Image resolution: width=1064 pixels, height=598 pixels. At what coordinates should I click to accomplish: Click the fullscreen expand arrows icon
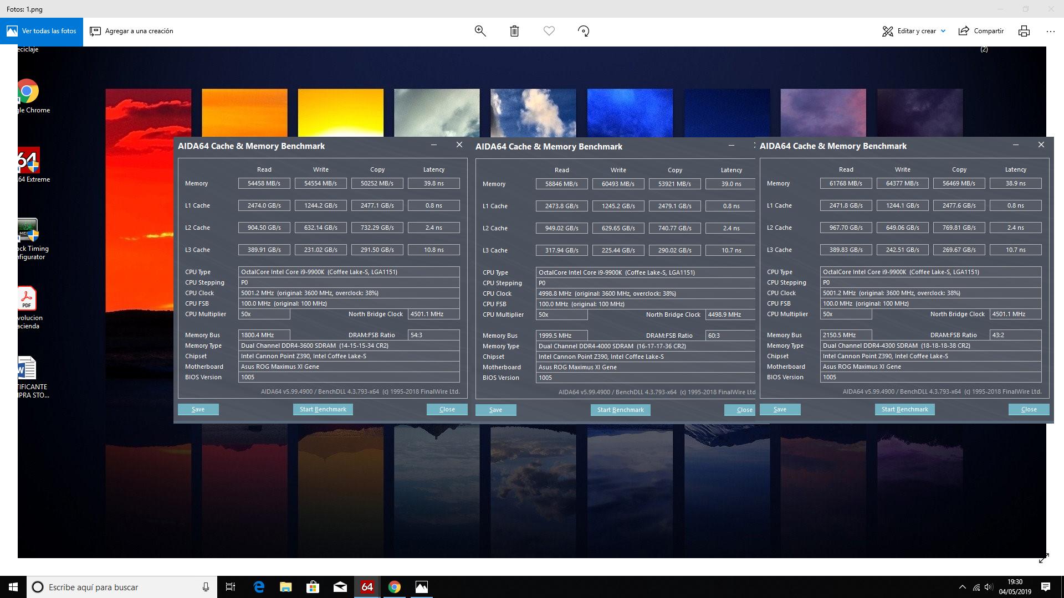tap(1043, 559)
